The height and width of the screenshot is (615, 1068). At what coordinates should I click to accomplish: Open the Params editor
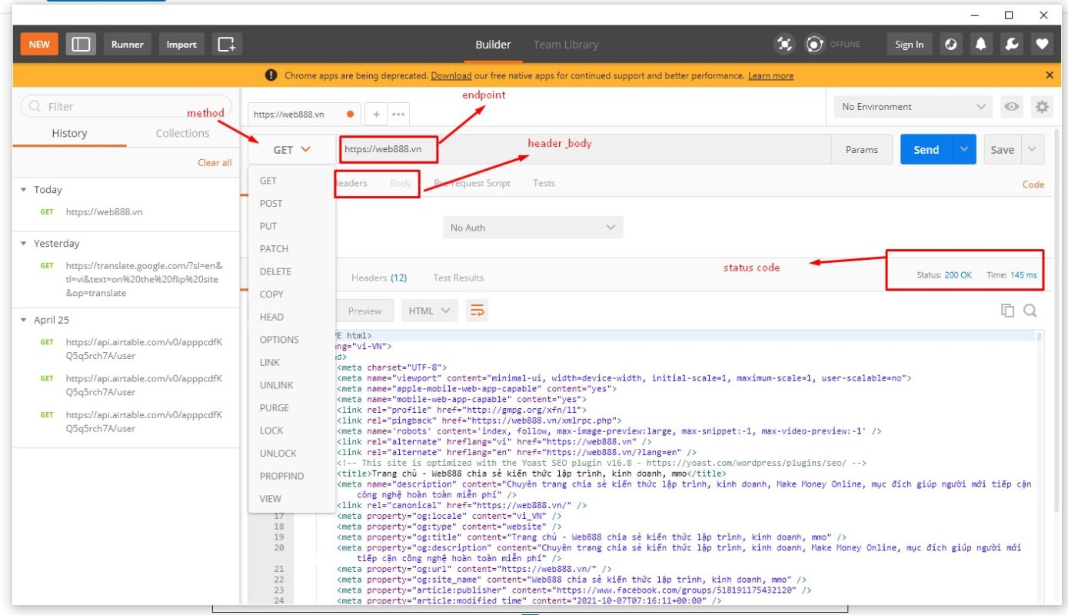tap(862, 150)
